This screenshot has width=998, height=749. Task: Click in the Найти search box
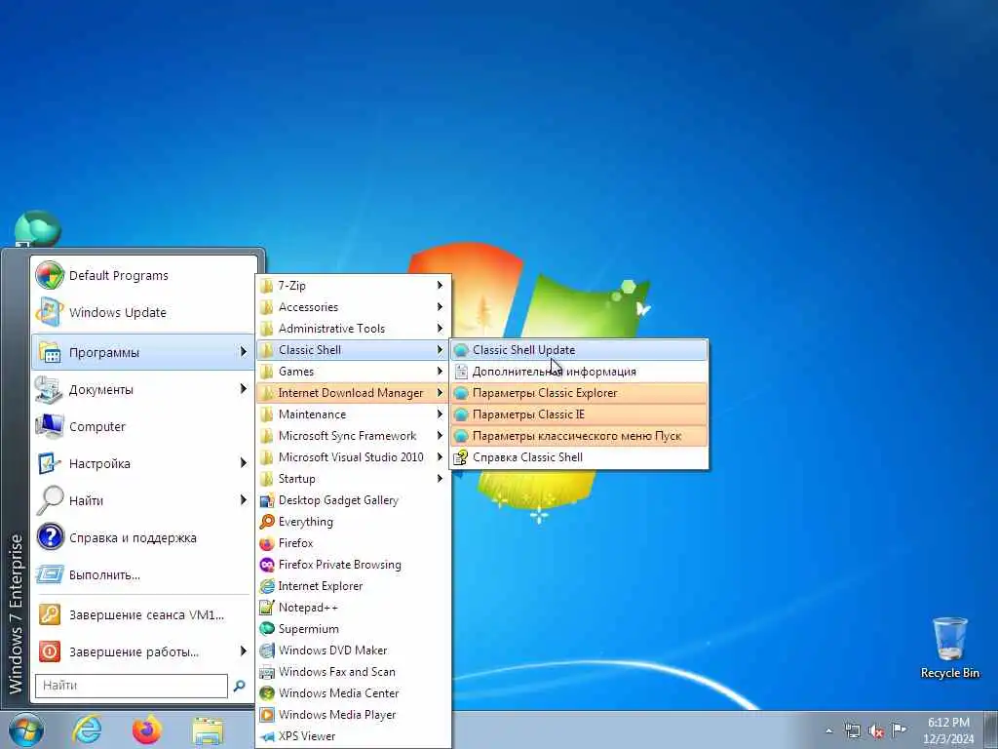[132, 686]
